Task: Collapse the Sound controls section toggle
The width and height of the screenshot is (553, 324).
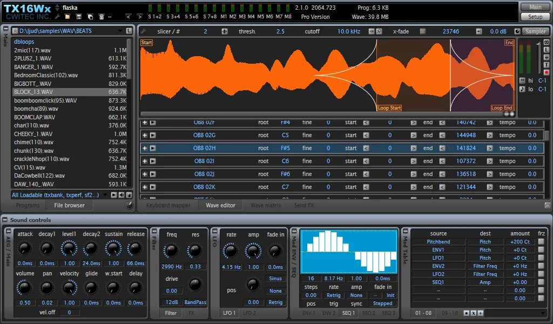Action: [x=5, y=220]
